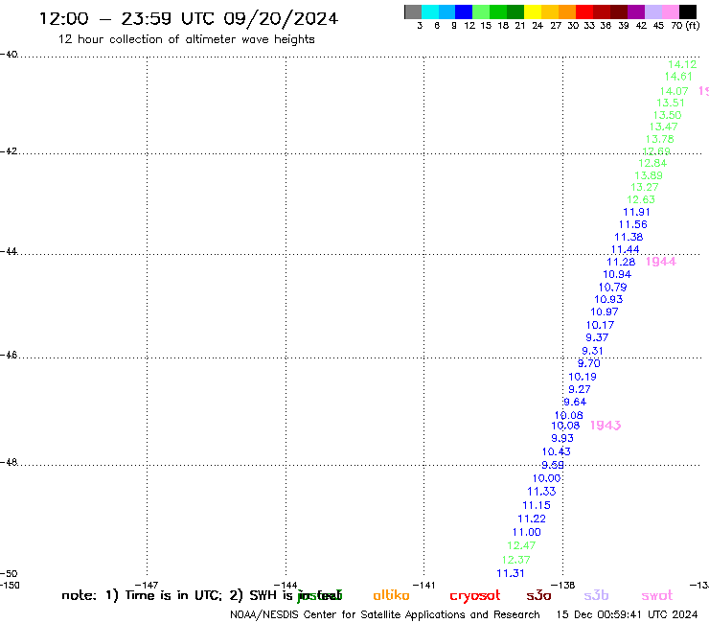
Task: Click the 13.78 wave height value
Action: click(660, 139)
